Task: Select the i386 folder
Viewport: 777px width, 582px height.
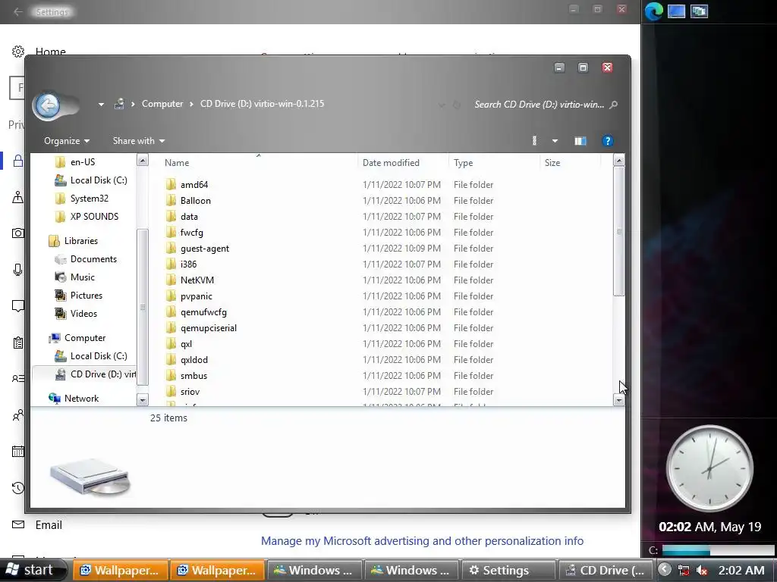Action: pos(188,264)
